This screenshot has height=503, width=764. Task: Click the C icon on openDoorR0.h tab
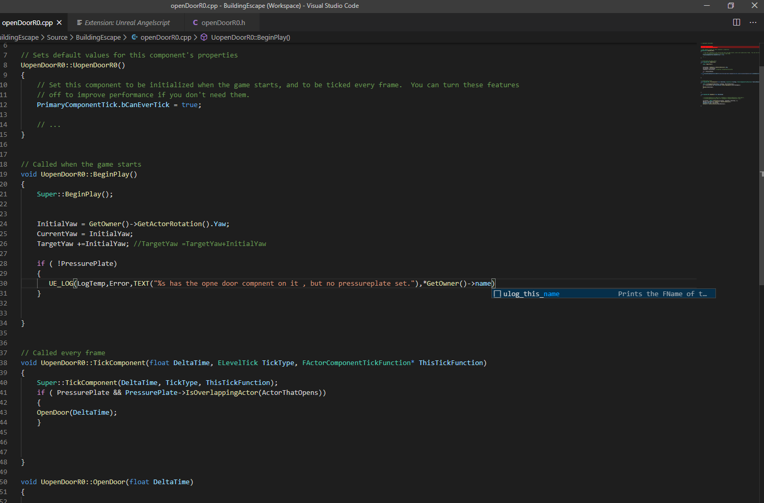coord(195,22)
